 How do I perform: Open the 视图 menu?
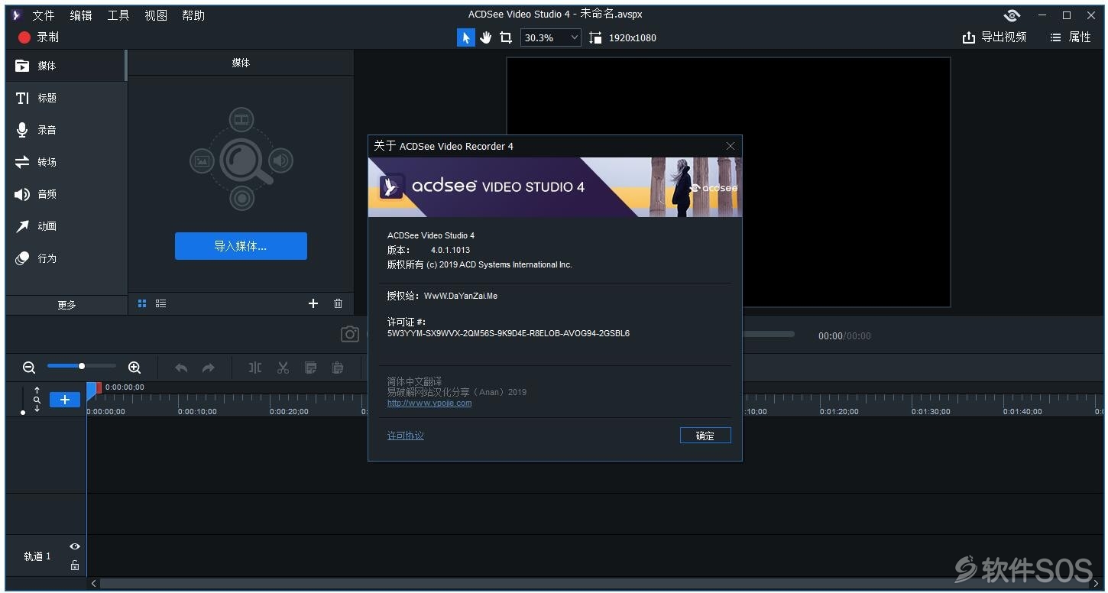156,15
